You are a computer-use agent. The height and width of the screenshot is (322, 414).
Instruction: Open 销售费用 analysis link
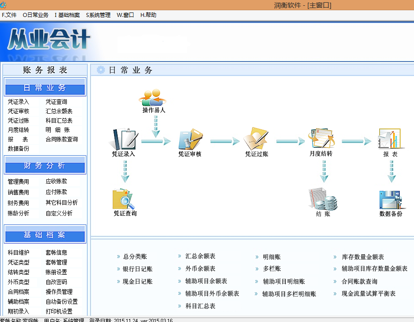[x=18, y=192]
